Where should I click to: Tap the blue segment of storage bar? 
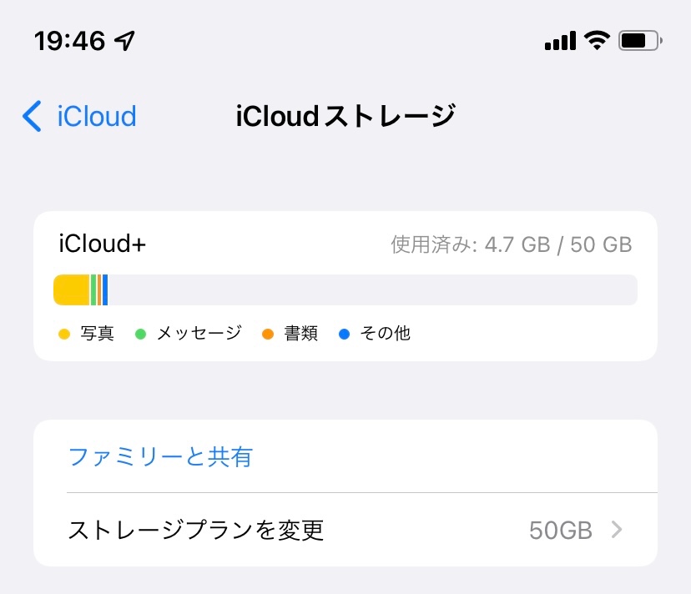(105, 289)
